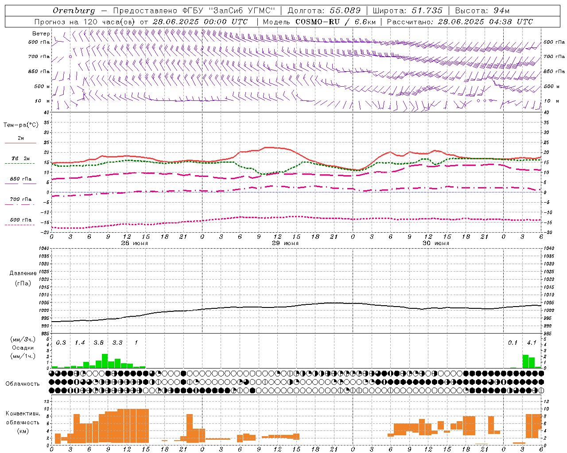Click the 'Высота: 94м' value

tap(482, 11)
